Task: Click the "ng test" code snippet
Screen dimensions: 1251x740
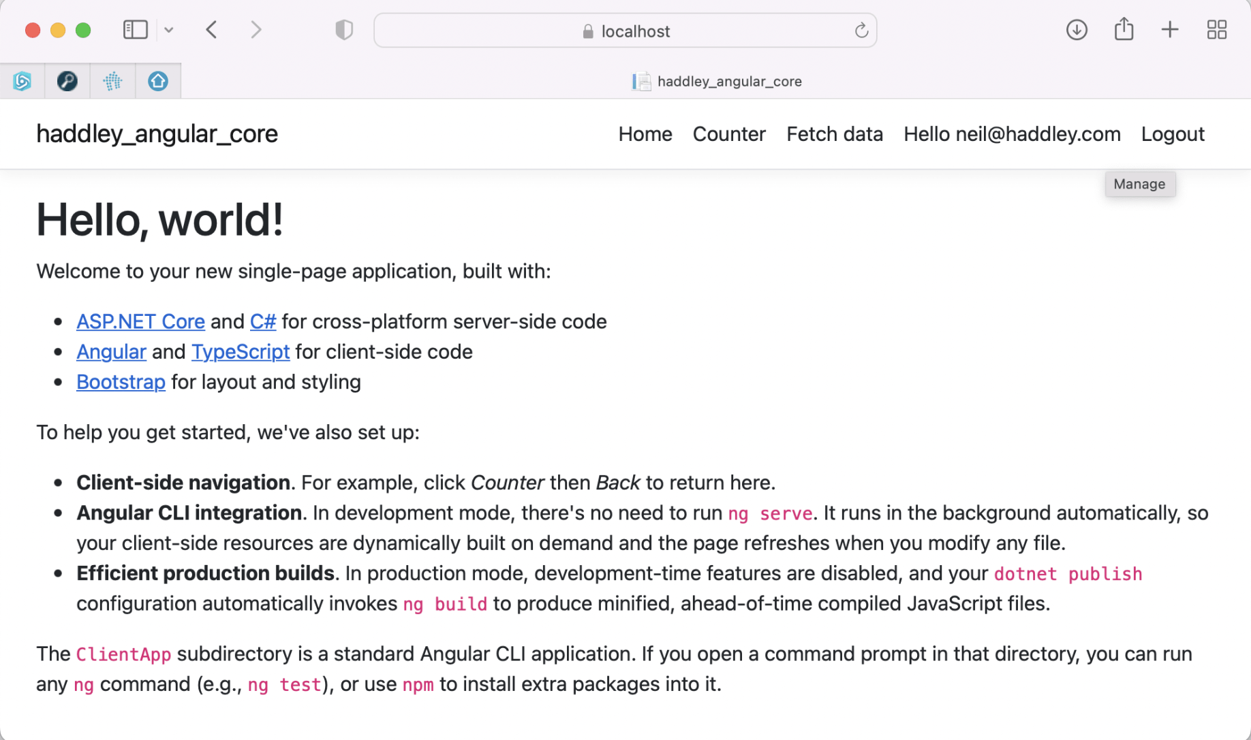Action: 284,684
